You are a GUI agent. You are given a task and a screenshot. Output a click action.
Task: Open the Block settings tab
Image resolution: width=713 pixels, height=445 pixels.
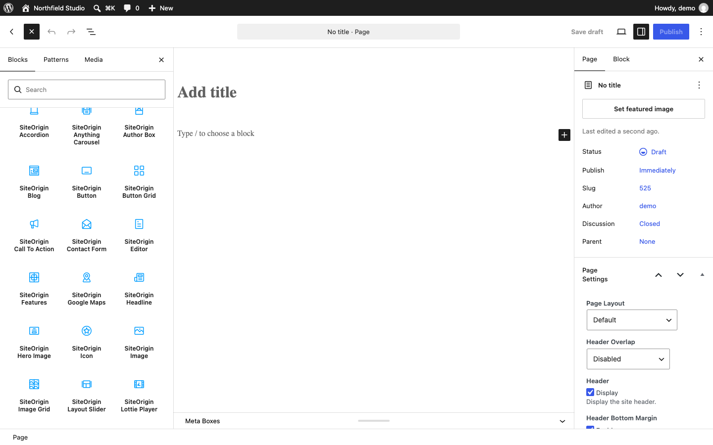point(621,59)
